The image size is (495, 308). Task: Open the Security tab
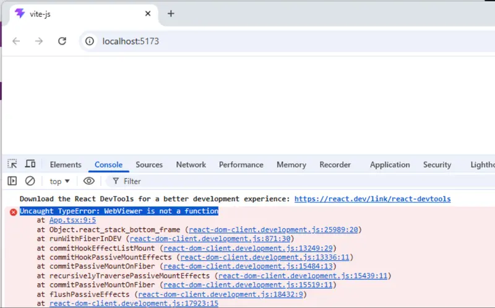point(437,165)
